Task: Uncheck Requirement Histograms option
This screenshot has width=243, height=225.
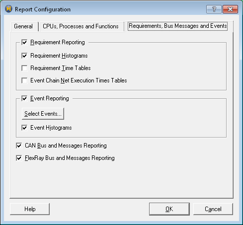Action: click(24, 56)
